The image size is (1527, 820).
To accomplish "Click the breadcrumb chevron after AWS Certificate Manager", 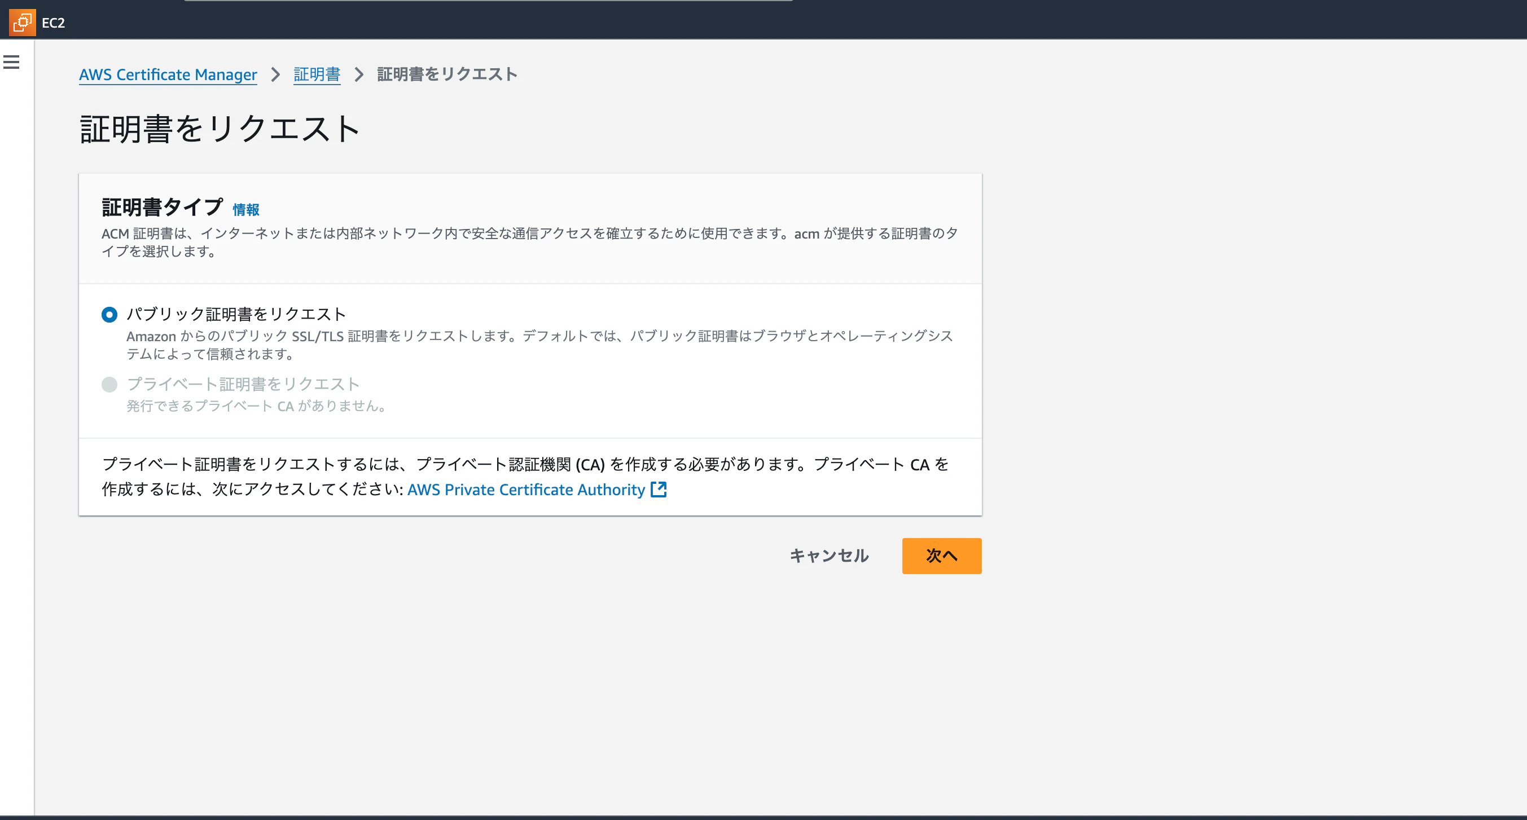I will coord(275,74).
